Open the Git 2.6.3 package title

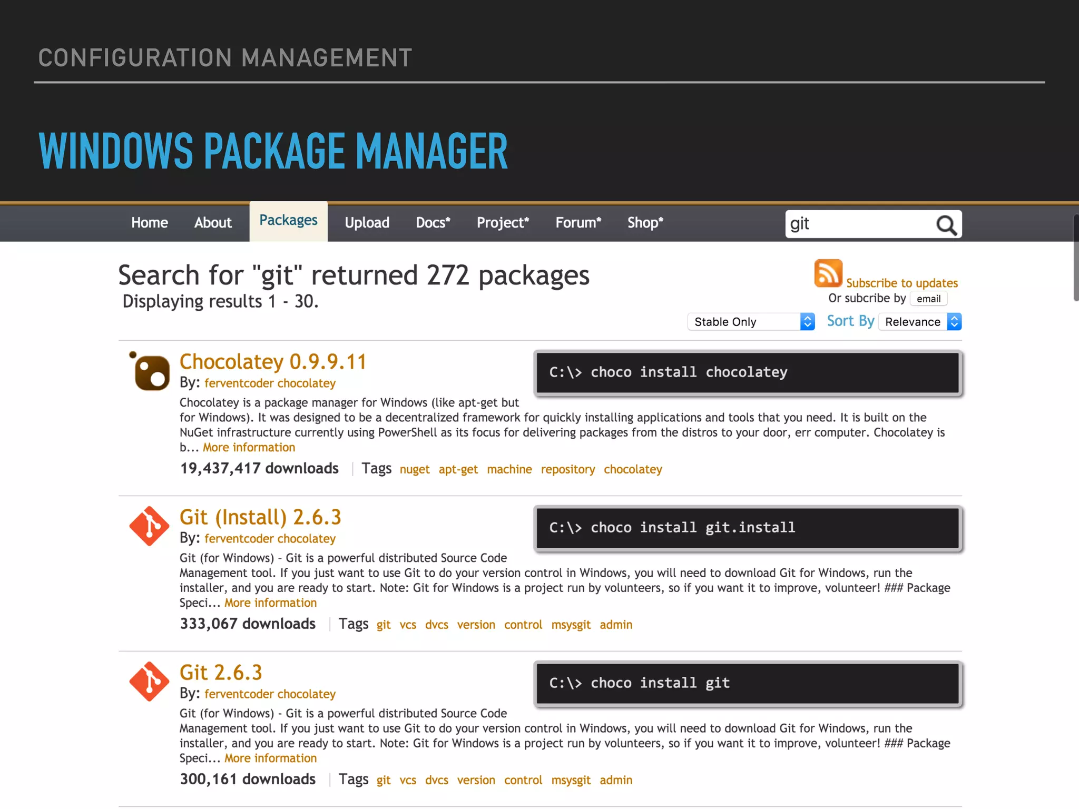pos(221,673)
